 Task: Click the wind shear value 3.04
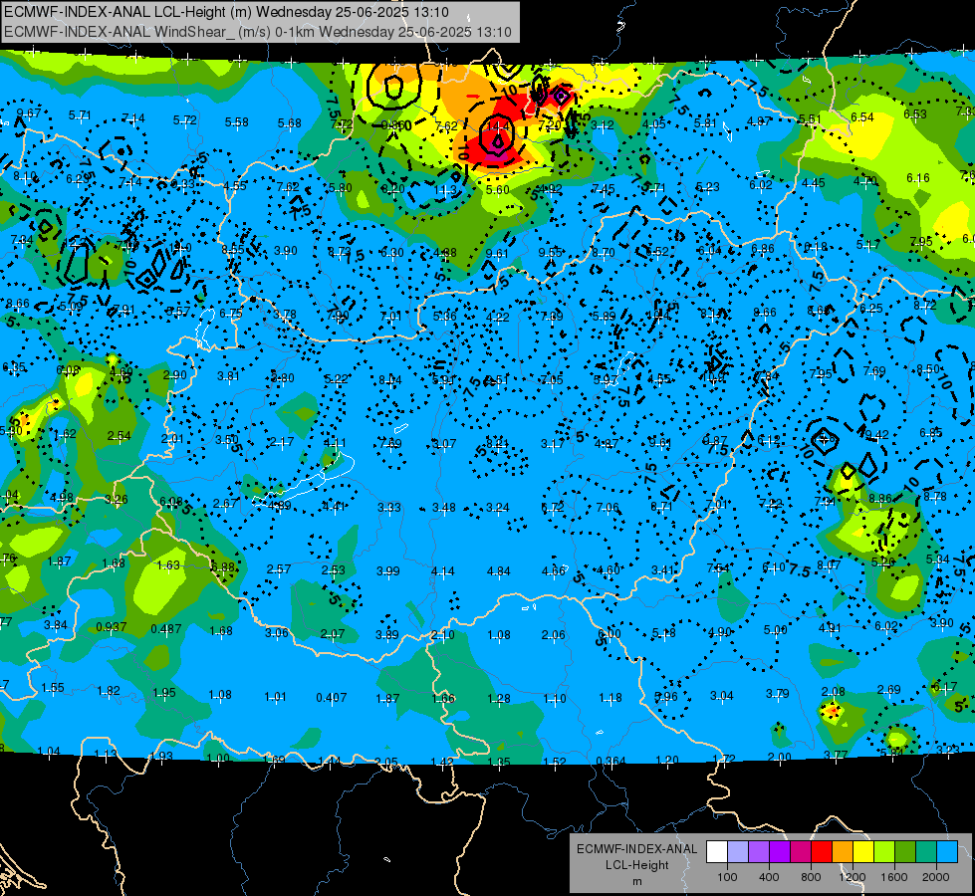pos(722,695)
